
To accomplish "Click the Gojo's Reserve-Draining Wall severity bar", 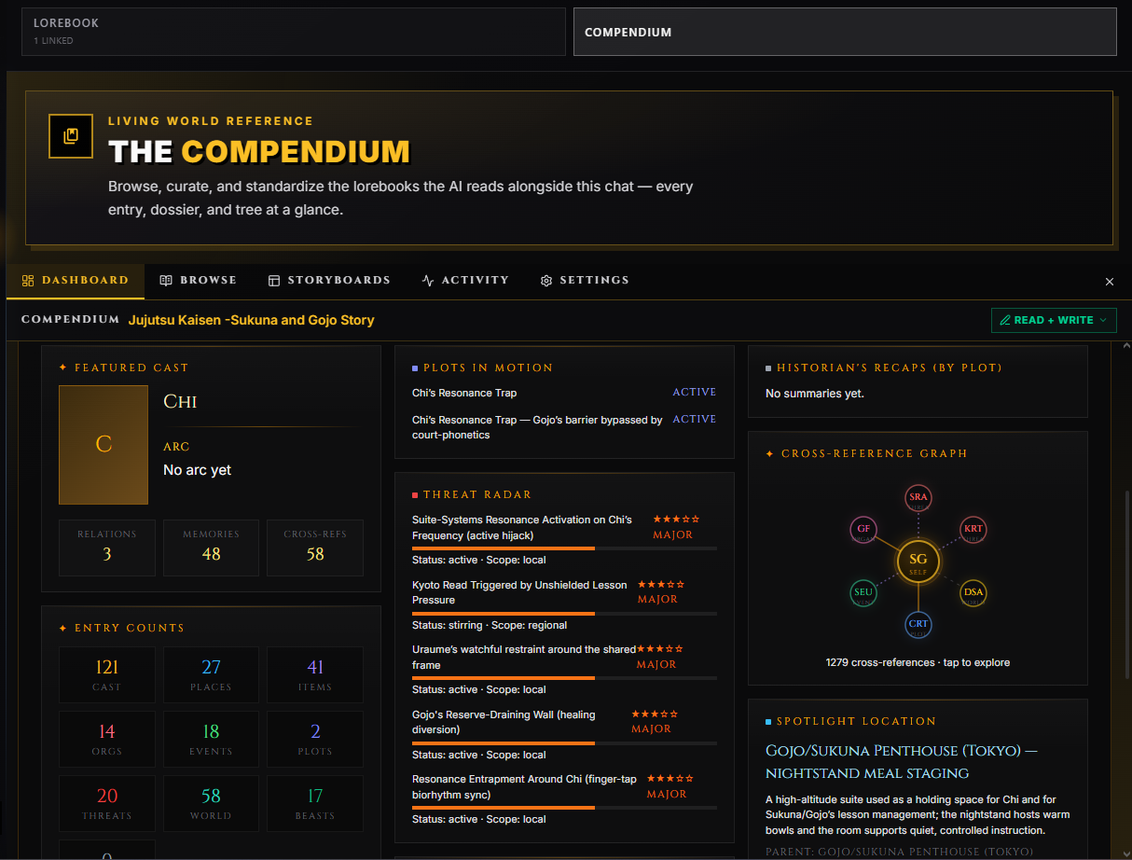I will (564, 743).
